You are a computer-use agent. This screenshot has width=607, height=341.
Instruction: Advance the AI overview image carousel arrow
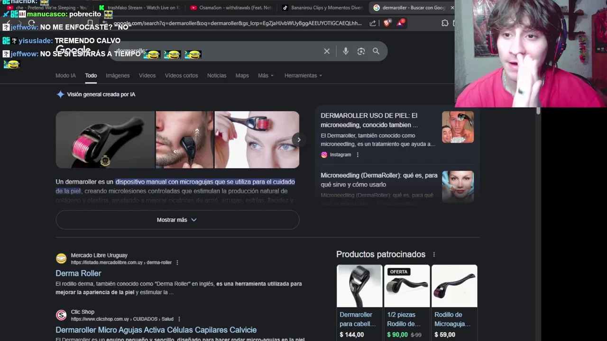coord(299,139)
